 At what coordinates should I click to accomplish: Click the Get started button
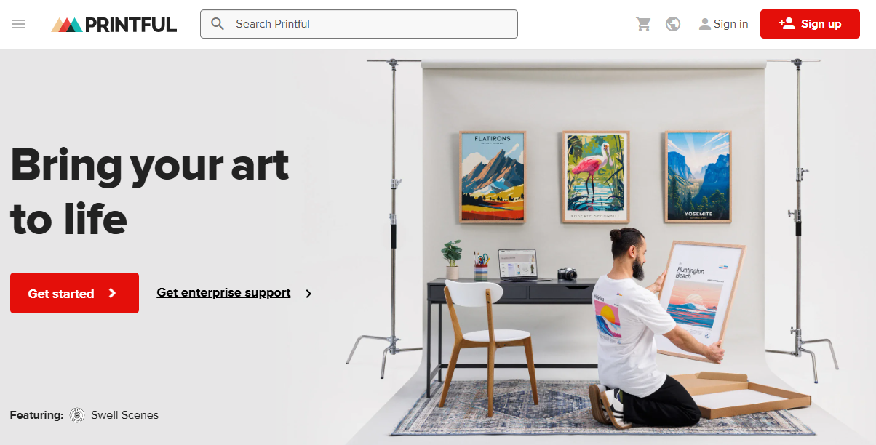tap(74, 293)
